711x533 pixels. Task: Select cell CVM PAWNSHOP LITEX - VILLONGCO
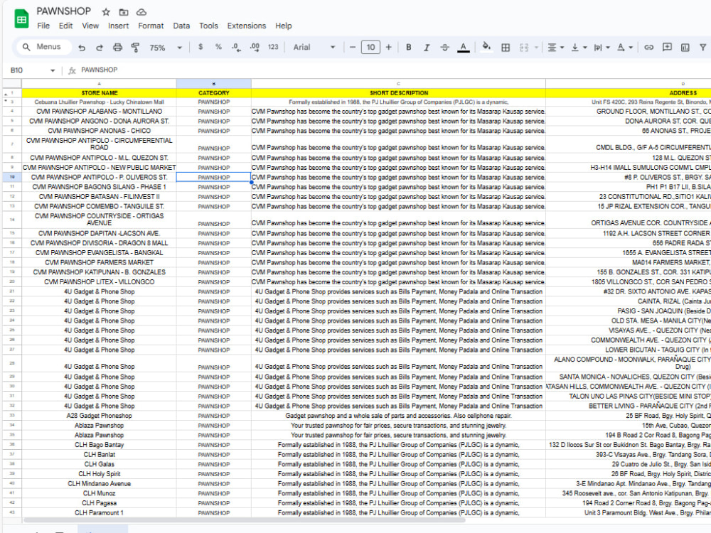(x=100, y=282)
